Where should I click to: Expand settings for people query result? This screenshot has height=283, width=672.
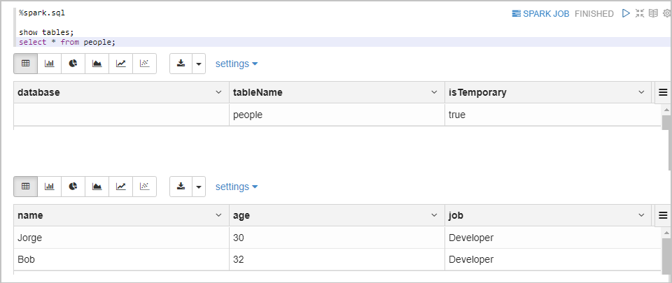[x=237, y=187]
